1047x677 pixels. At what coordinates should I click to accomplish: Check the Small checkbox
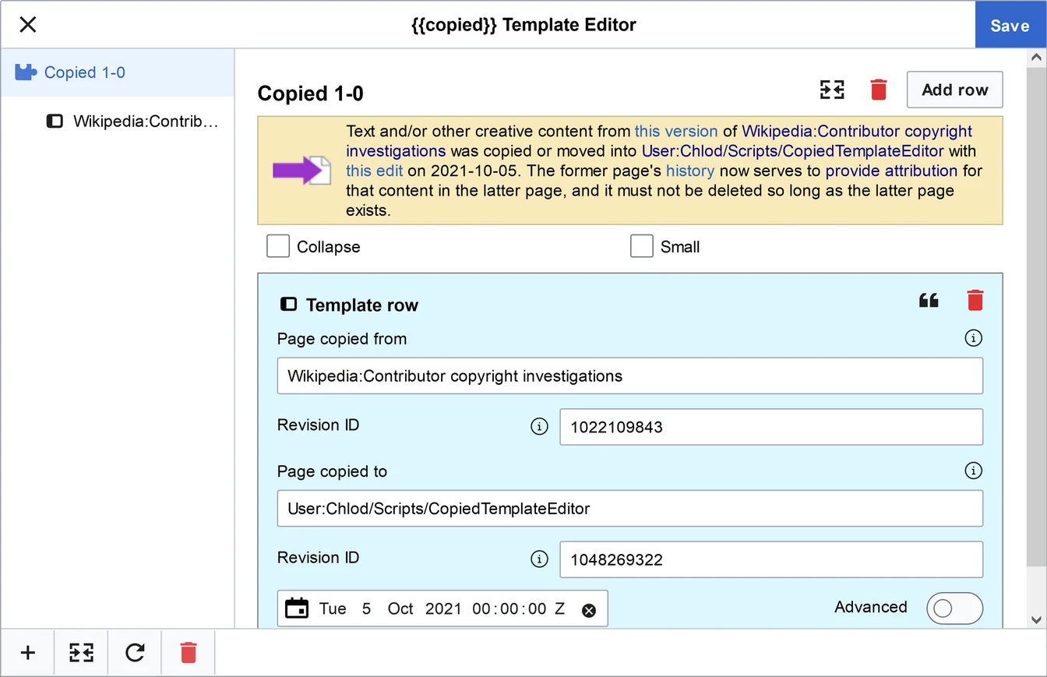click(x=641, y=245)
